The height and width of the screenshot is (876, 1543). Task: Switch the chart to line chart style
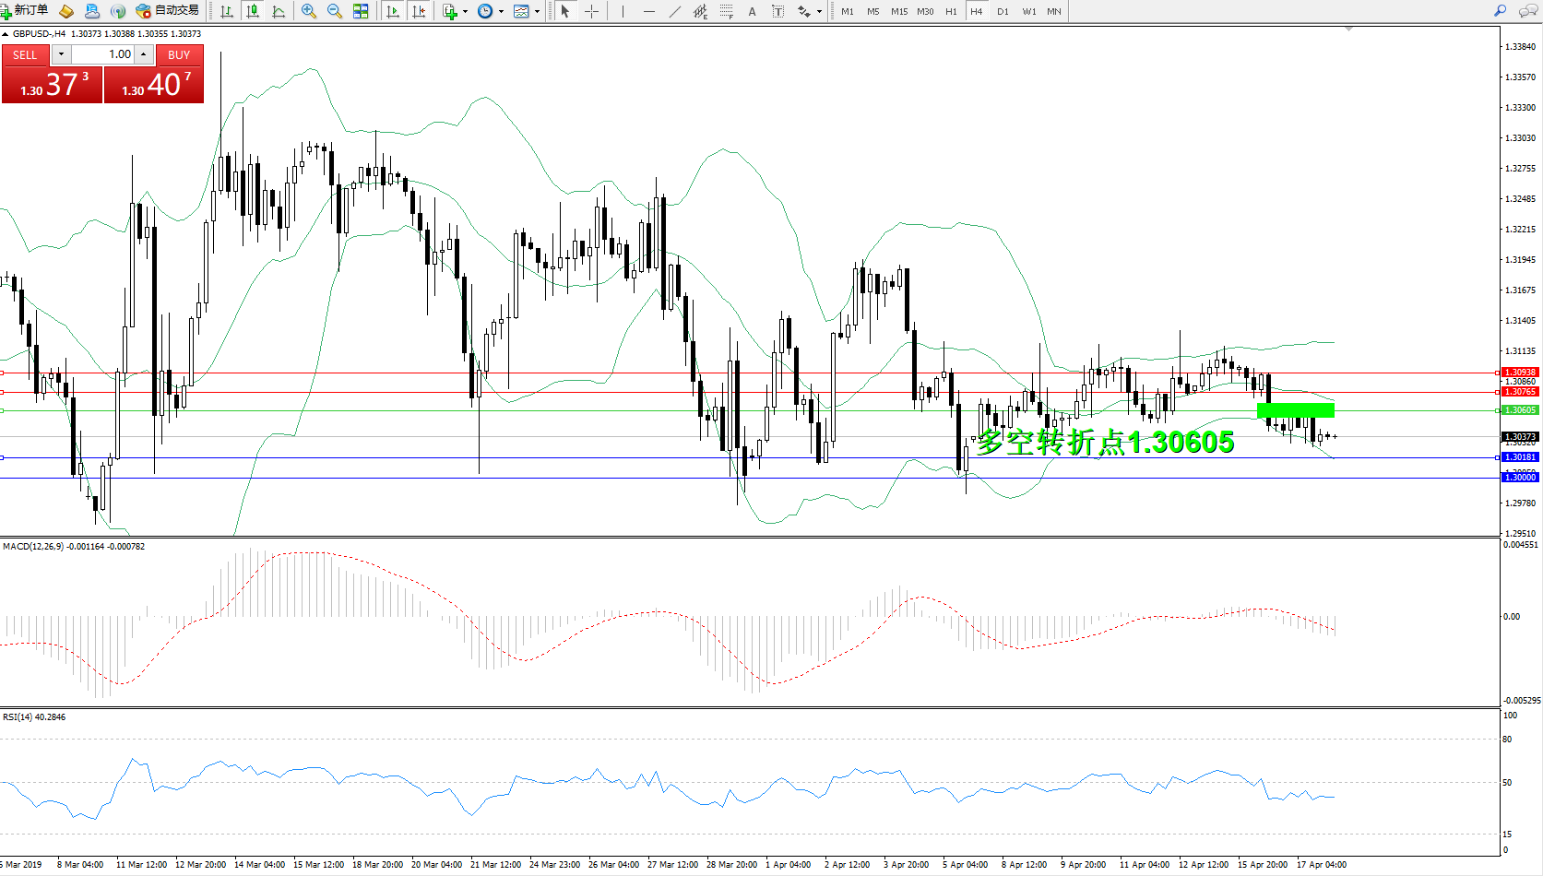pos(279,11)
